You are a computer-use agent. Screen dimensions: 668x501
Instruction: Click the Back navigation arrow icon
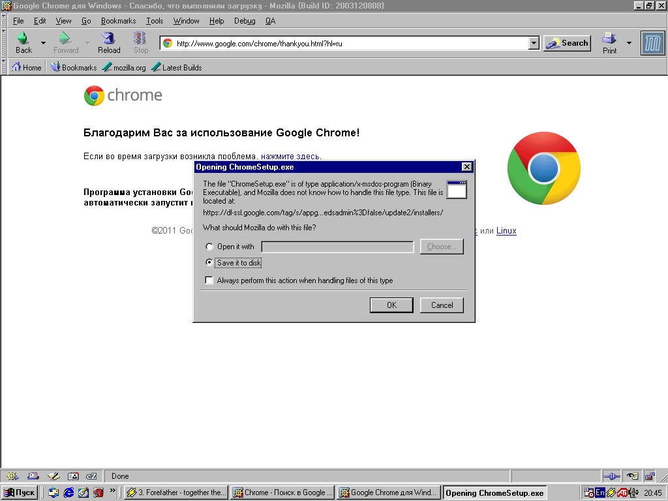point(23,38)
